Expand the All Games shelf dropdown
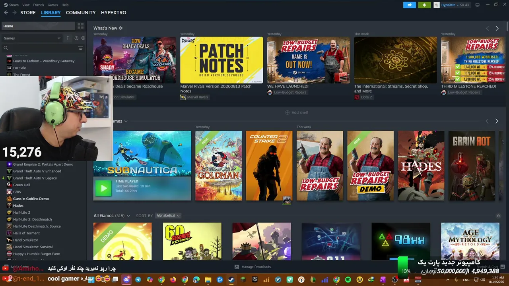This screenshot has width=509, height=286. [128, 216]
